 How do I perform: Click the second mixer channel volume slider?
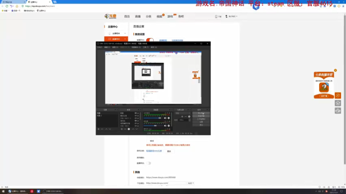pos(154,126)
